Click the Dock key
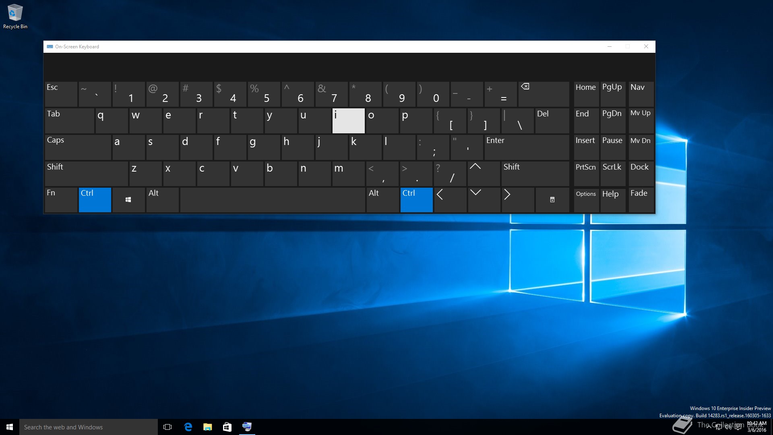The height and width of the screenshot is (435, 773). [641, 174]
